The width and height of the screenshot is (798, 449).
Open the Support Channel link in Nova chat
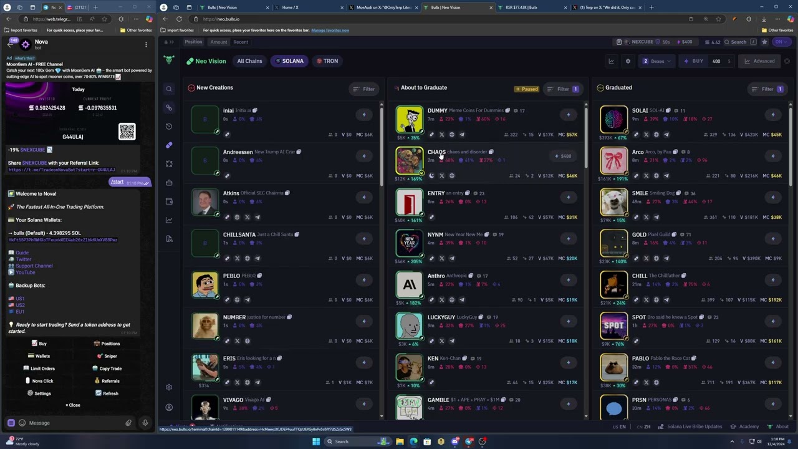(34, 266)
